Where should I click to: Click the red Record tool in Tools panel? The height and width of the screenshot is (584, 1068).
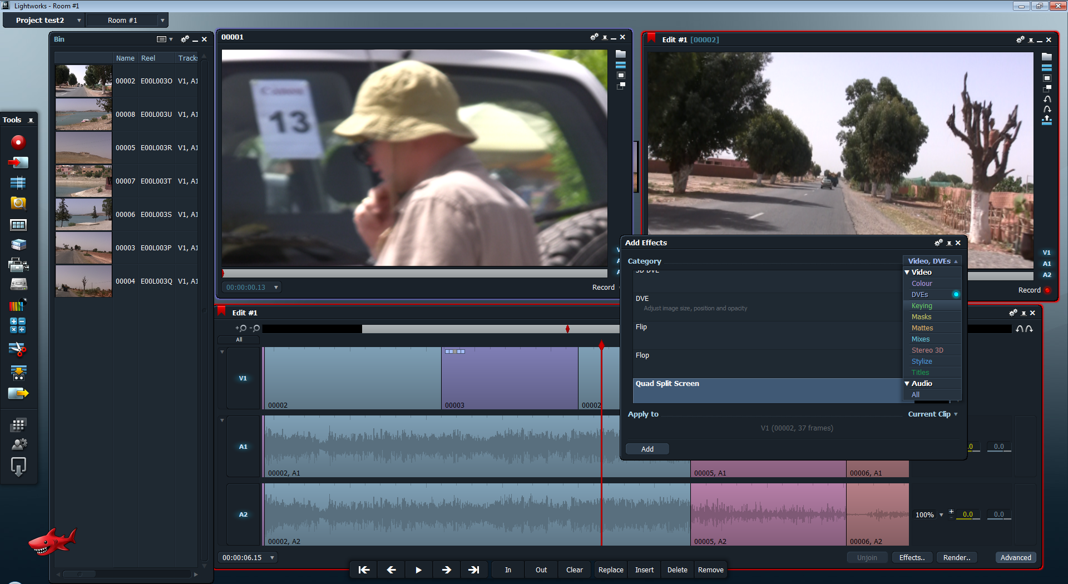(x=18, y=142)
